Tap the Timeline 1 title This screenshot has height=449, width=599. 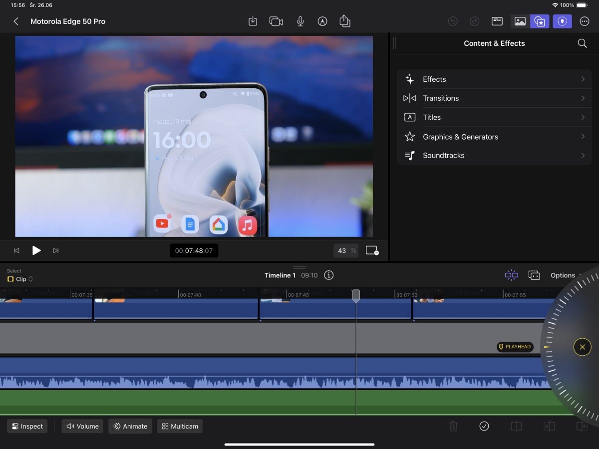[280, 275]
